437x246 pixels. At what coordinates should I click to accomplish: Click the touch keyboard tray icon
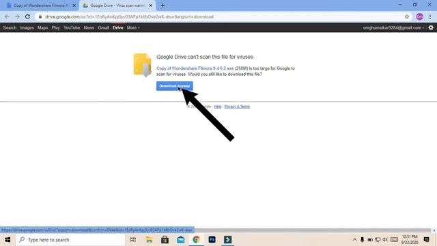[x=394, y=240]
